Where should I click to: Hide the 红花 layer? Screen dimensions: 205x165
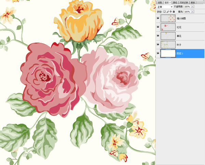coord(158,27)
